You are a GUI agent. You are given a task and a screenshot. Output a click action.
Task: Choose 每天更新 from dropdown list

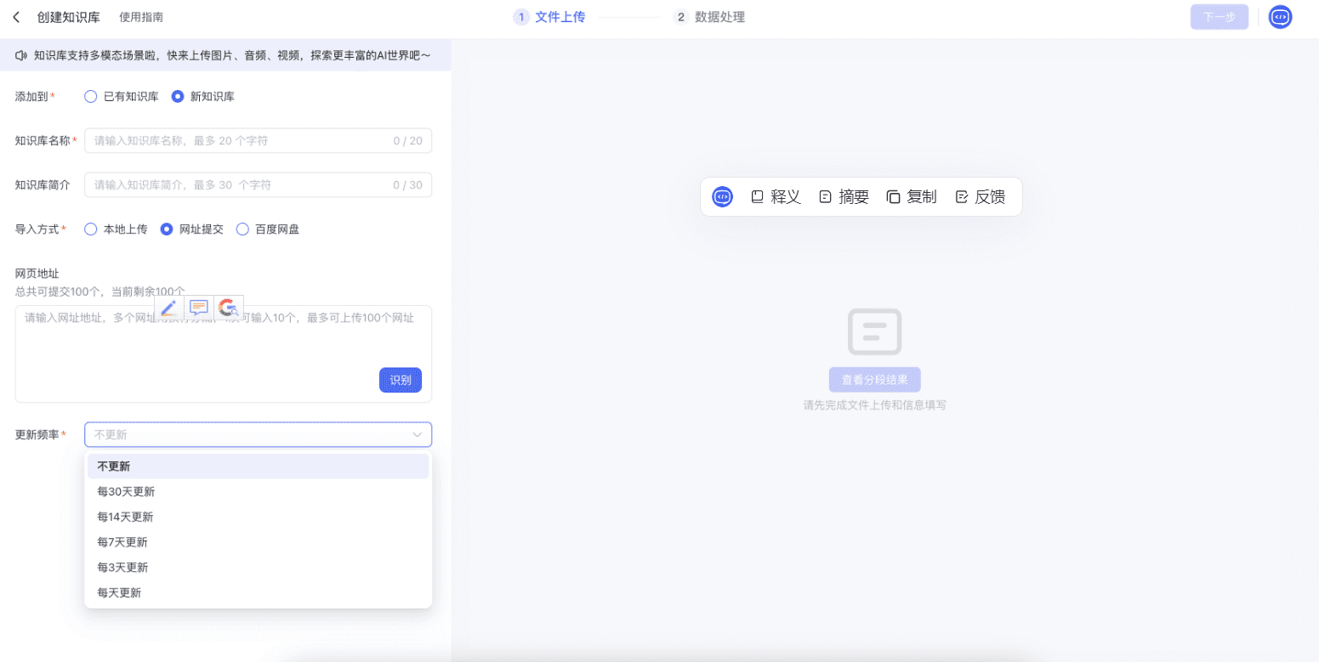pos(258,592)
